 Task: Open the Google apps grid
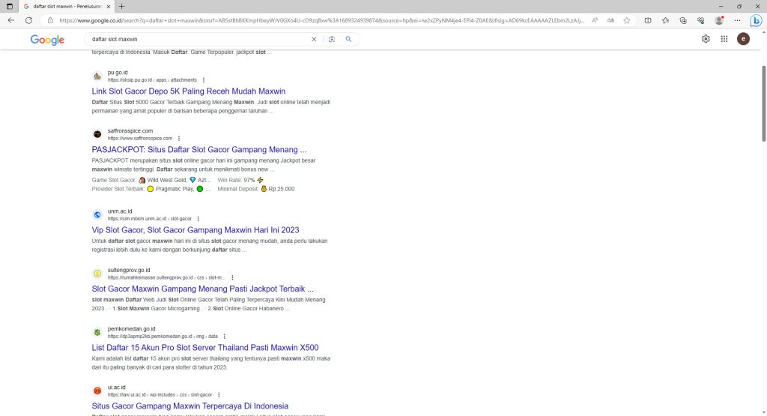point(724,39)
